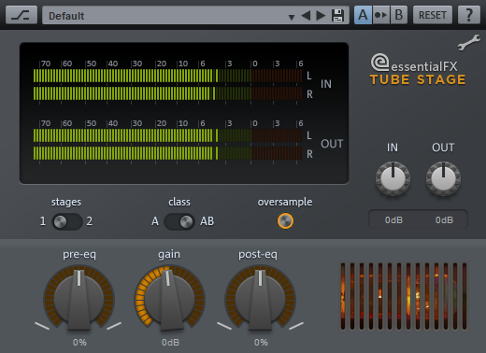486x353 pixels.
Task: Click the OUT 0dB value readout
Action: (444, 220)
